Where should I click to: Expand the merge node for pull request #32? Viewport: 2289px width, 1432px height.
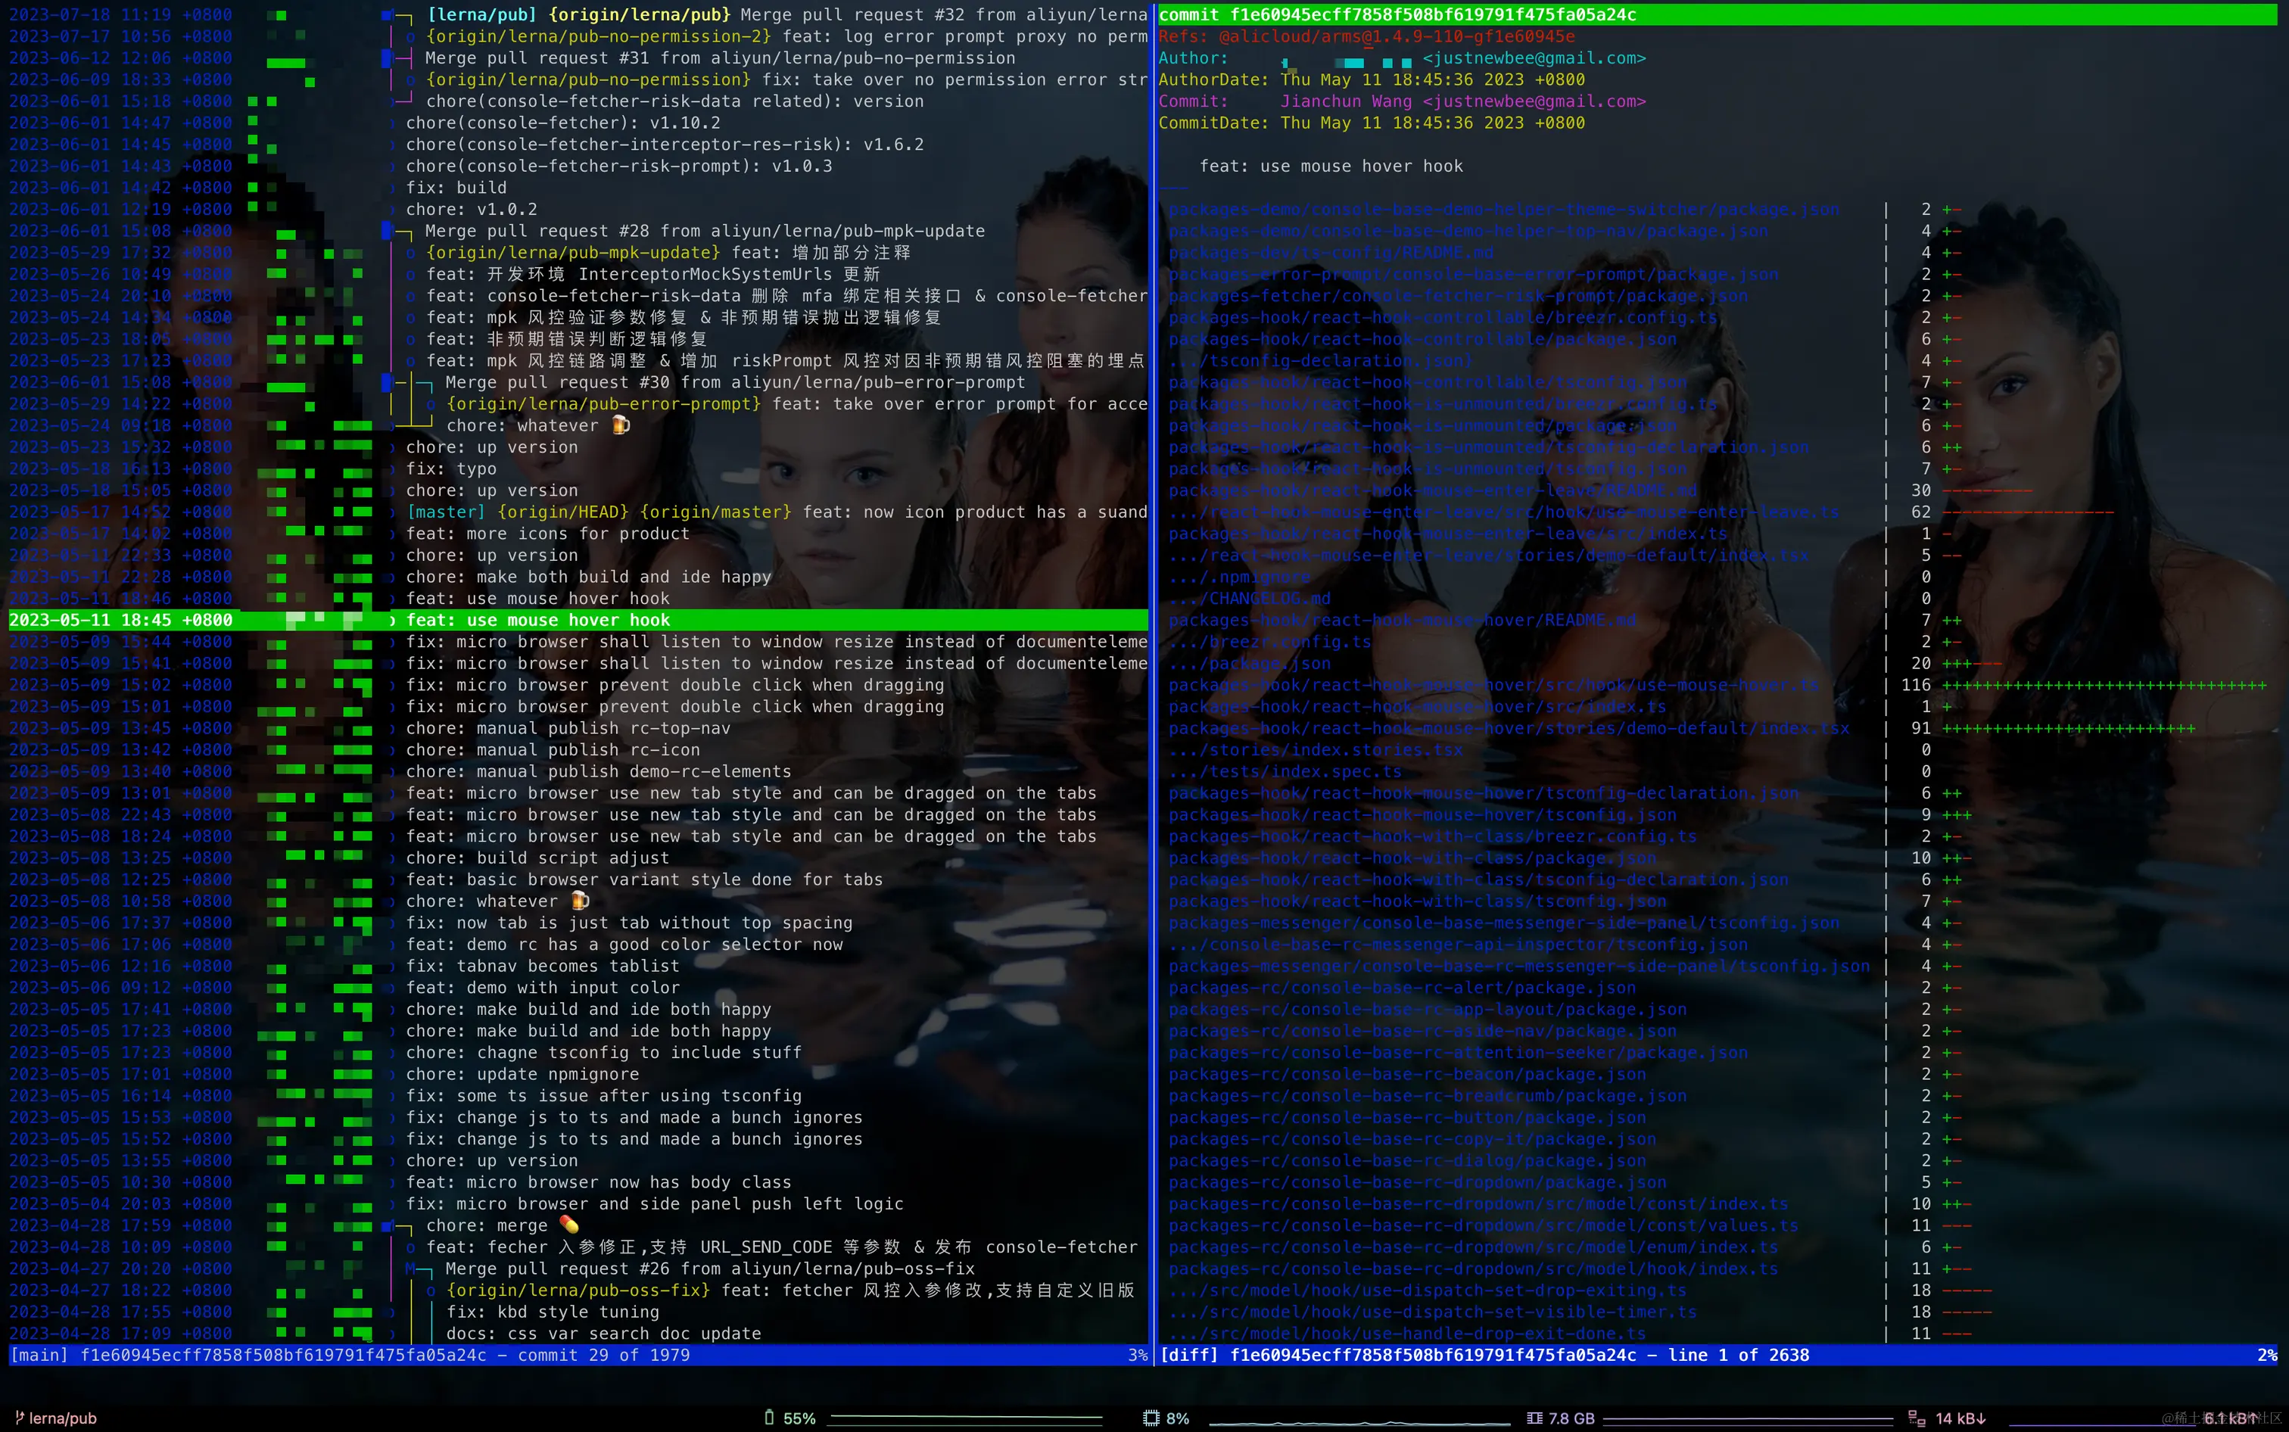coord(386,15)
